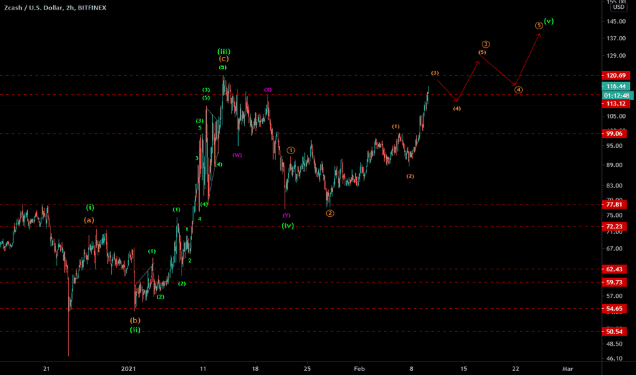Open the USD currency selector
Image resolution: width=636 pixels, height=375 pixels.
pyautogui.click(x=618, y=7)
